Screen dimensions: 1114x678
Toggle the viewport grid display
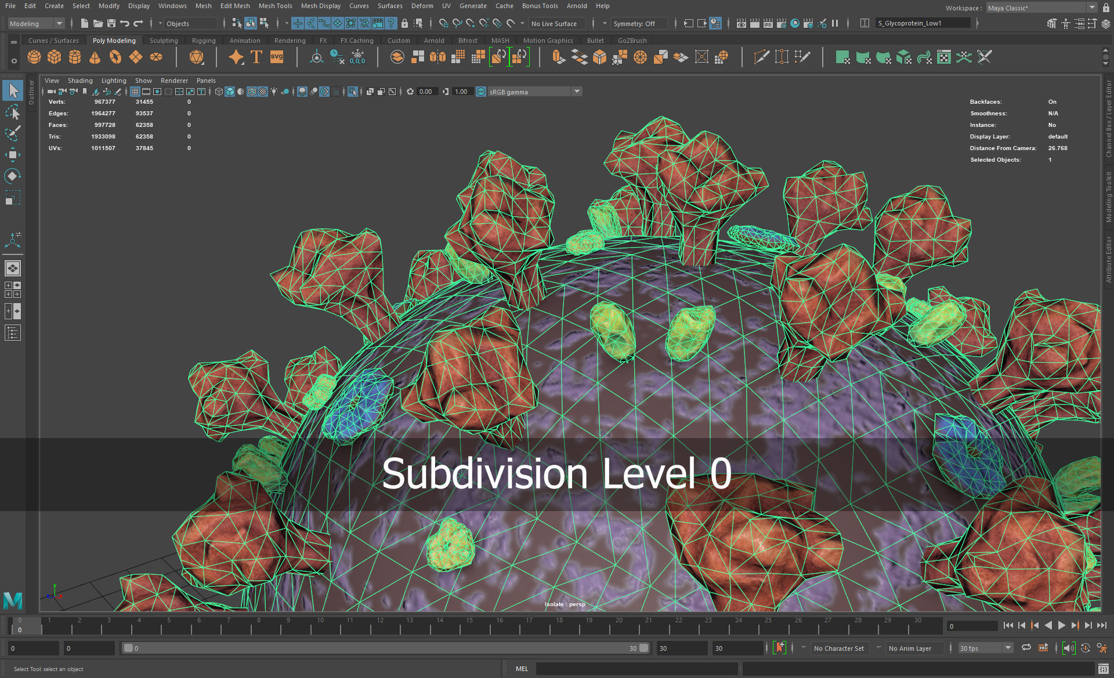[135, 92]
